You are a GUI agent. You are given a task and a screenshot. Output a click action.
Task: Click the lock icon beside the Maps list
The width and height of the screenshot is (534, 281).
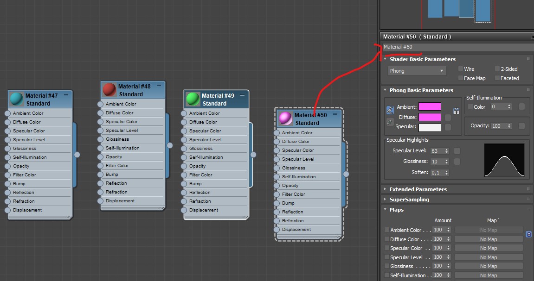(528, 234)
